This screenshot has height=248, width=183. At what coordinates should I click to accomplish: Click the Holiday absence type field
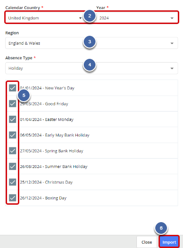[x=92, y=68]
